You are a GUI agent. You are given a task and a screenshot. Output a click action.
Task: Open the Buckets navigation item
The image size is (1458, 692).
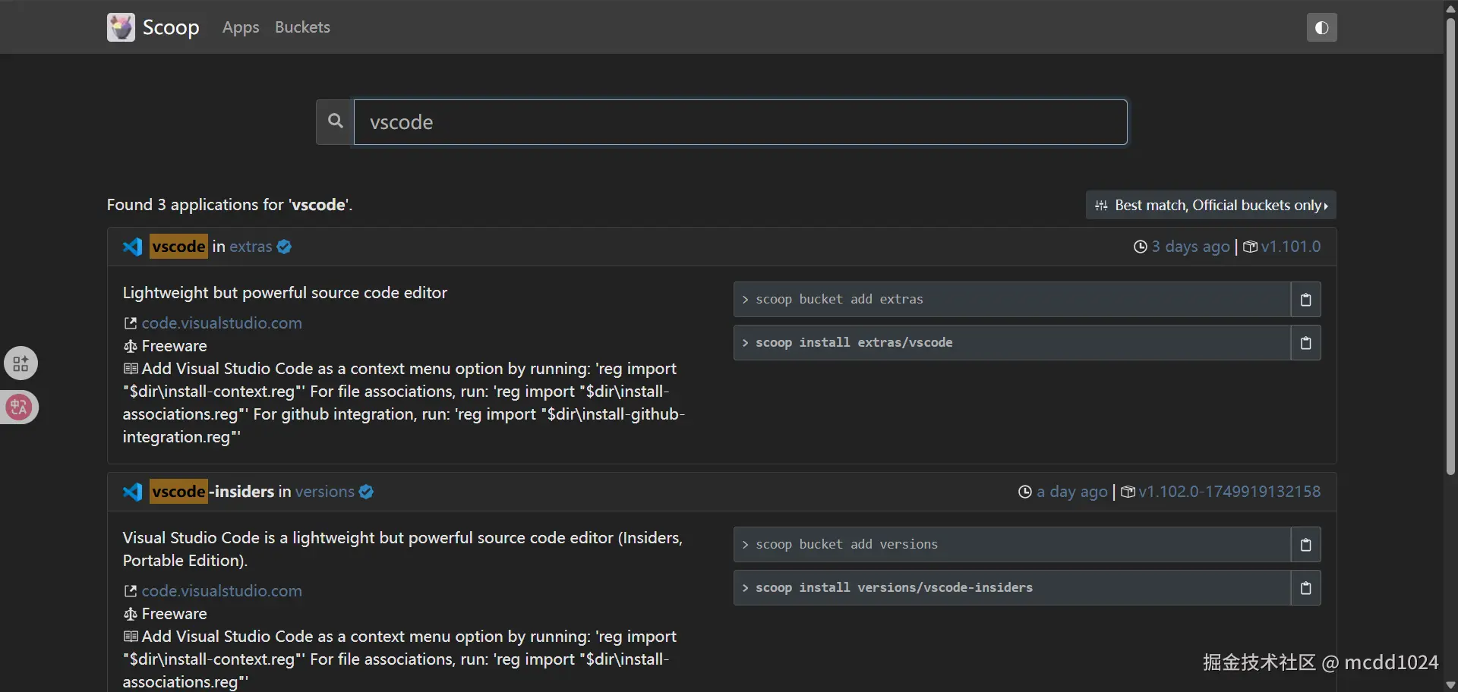[x=302, y=27]
